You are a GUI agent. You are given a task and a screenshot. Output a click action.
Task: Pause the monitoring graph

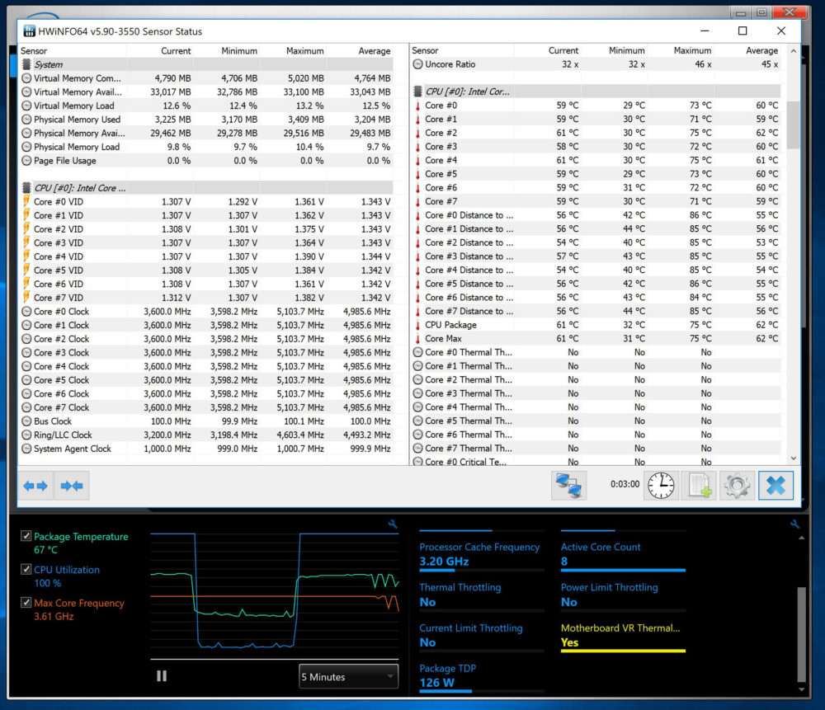pos(162,676)
